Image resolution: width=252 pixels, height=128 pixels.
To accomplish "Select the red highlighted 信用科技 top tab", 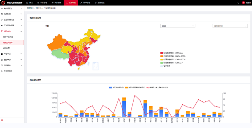I will [x=71, y=3].
